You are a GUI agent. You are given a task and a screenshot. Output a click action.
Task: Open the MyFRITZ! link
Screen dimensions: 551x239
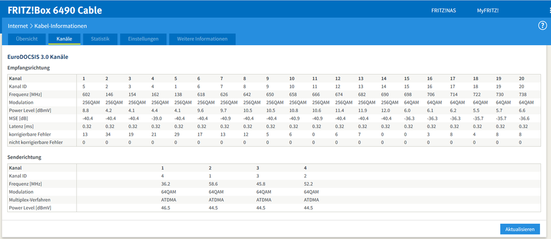[488, 10]
